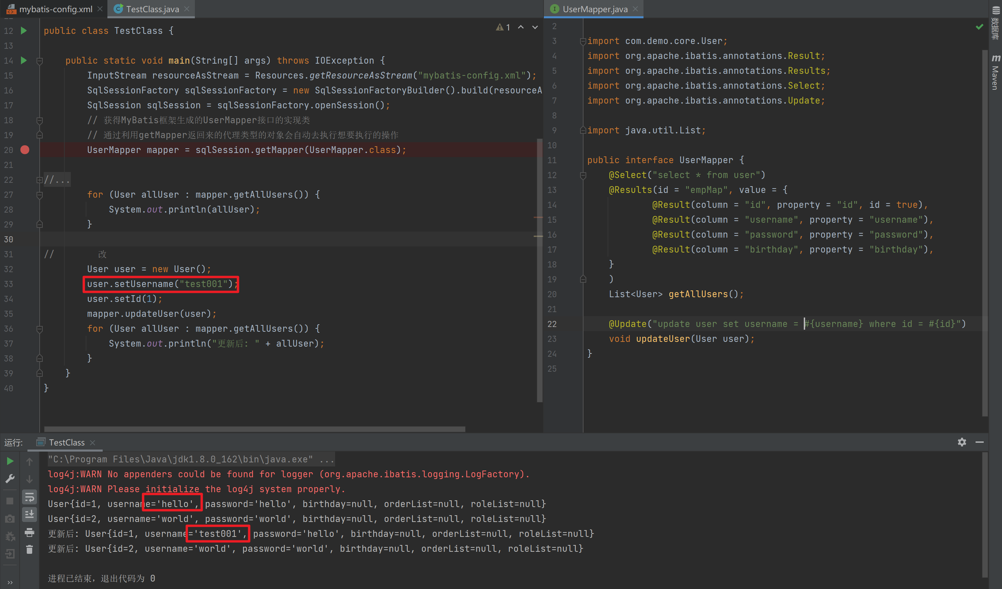Toggle soft-wrap in run console
The image size is (1002, 589).
(x=29, y=497)
